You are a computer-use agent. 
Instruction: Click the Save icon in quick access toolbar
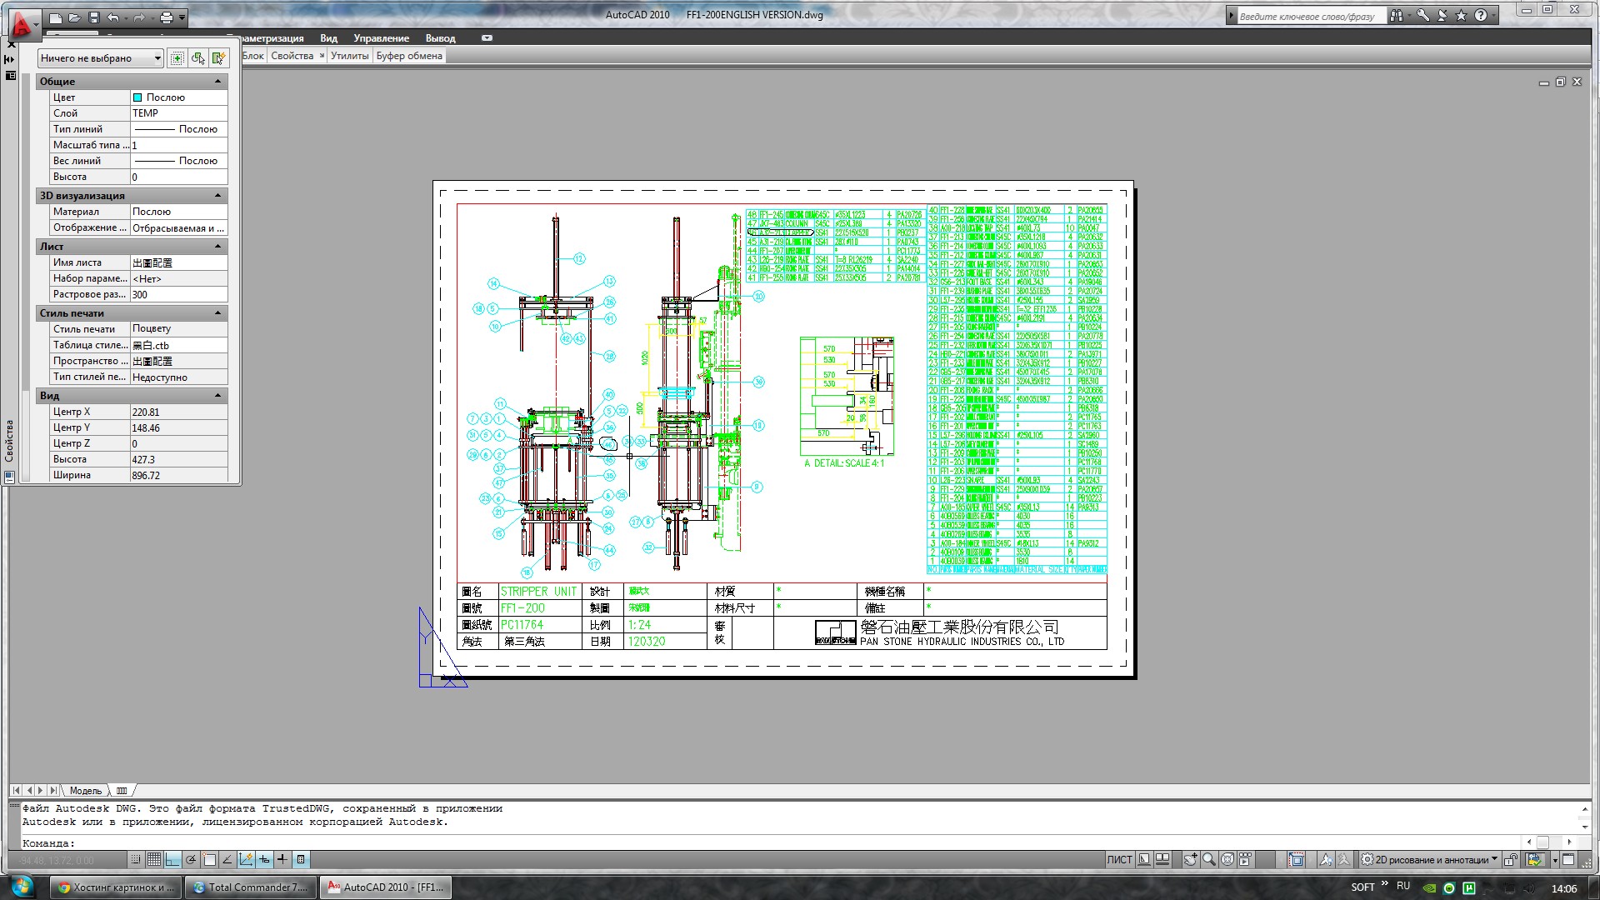(93, 17)
